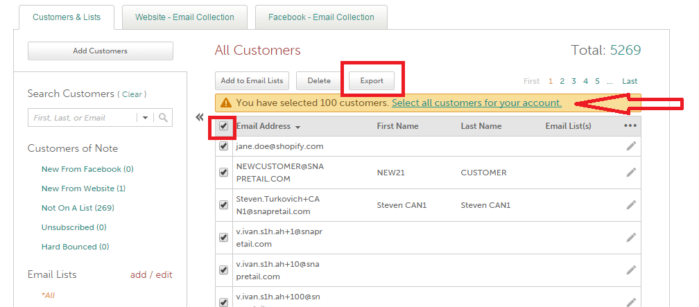Go to page 2 of customers
The image size is (699, 307).
(x=562, y=81)
